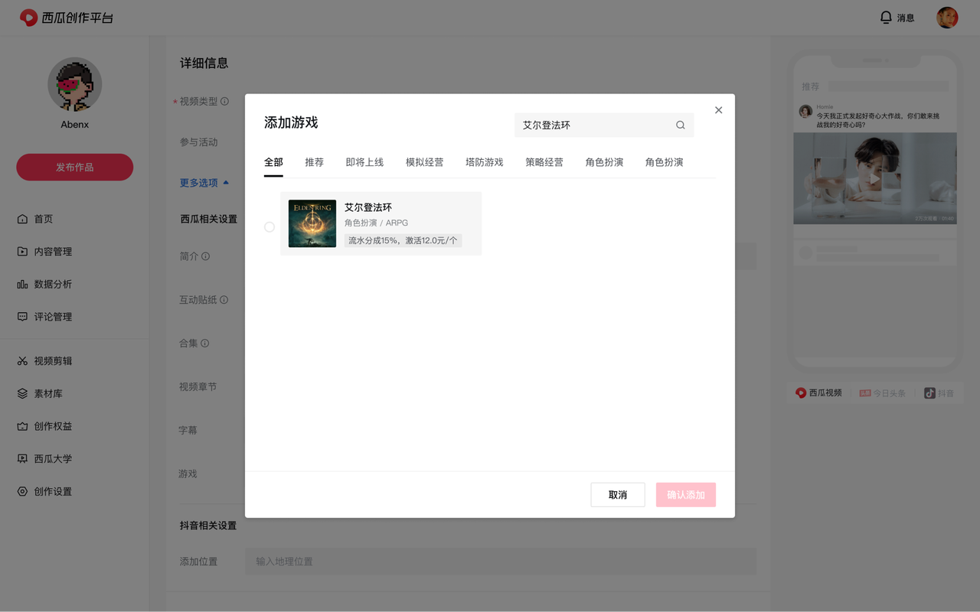980x612 pixels.
Task: Click the 艾尔登法环 game title text
Action: coord(368,207)
